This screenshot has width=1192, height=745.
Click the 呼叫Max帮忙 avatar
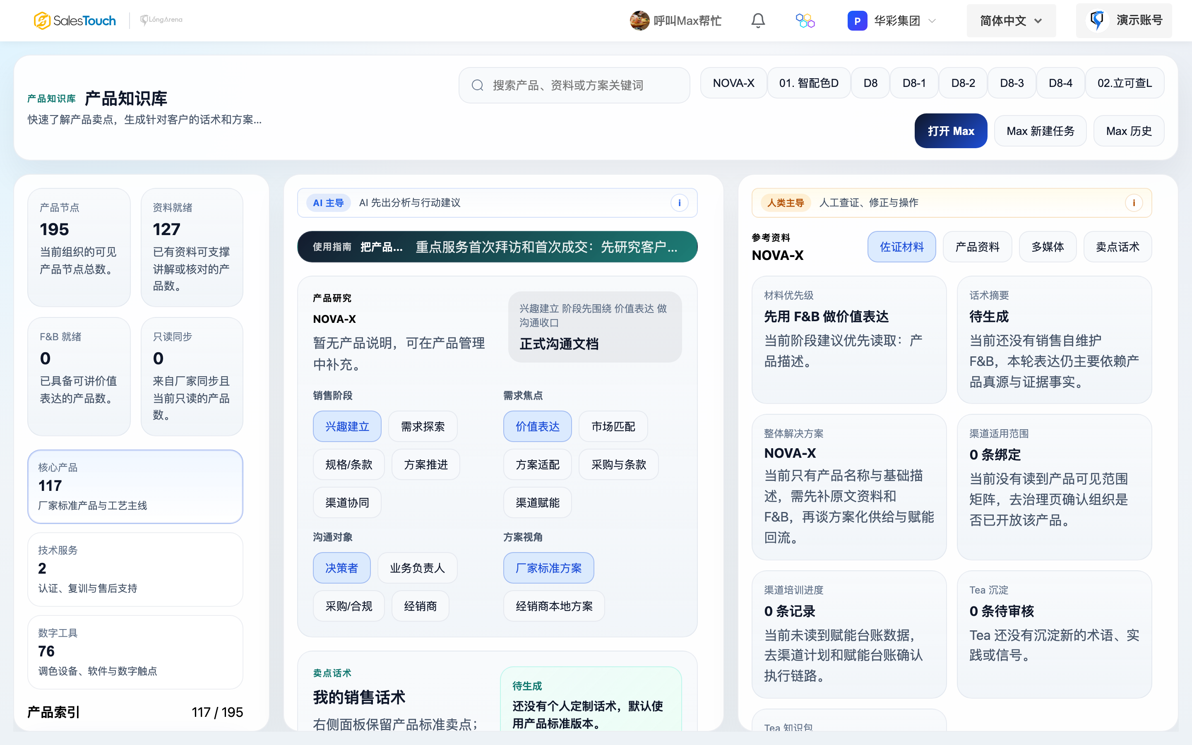[639, 21]
